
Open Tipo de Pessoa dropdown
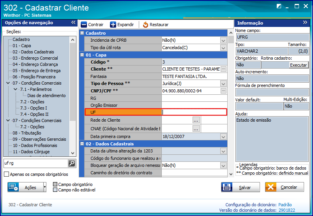(x=223, y=83)
